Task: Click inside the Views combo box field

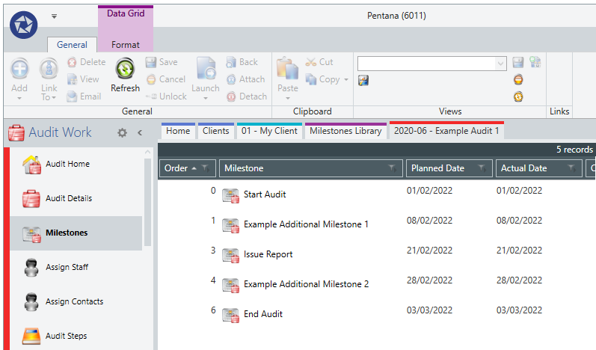Action: coord(426,64)
